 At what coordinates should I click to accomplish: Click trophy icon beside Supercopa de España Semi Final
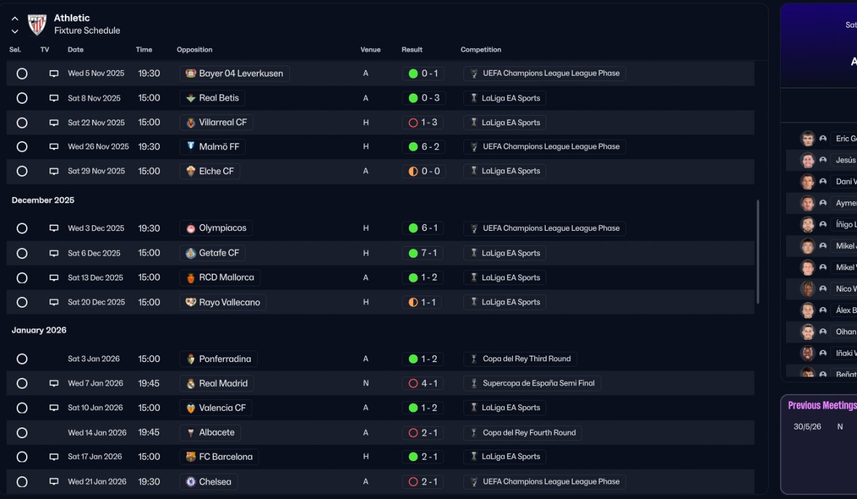pyautogui.click(x=474, y=383)
